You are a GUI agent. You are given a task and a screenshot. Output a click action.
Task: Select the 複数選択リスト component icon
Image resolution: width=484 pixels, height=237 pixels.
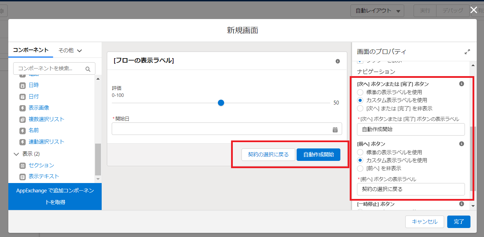pyautogui.click(x=23, y=119)
